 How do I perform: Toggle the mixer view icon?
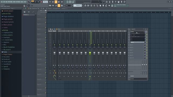point(94,5)
